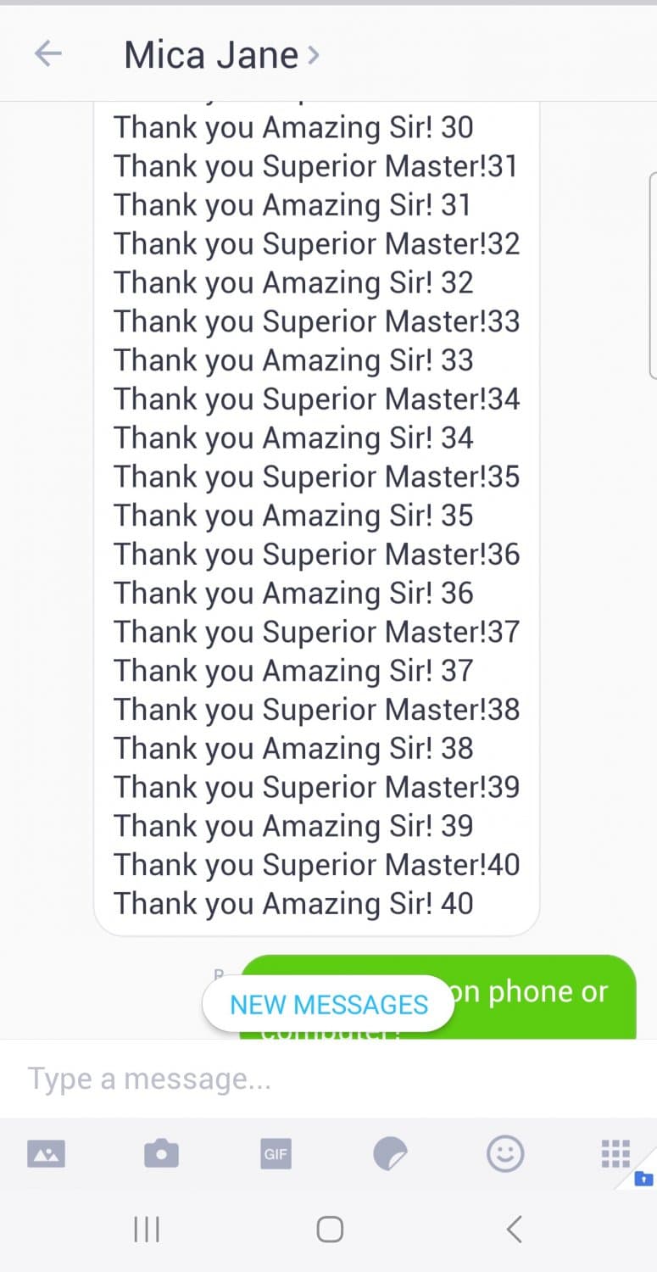Open the more options grid icon
The height and width of the screenshot is (1272, 657).
(x=615, y=1153)
